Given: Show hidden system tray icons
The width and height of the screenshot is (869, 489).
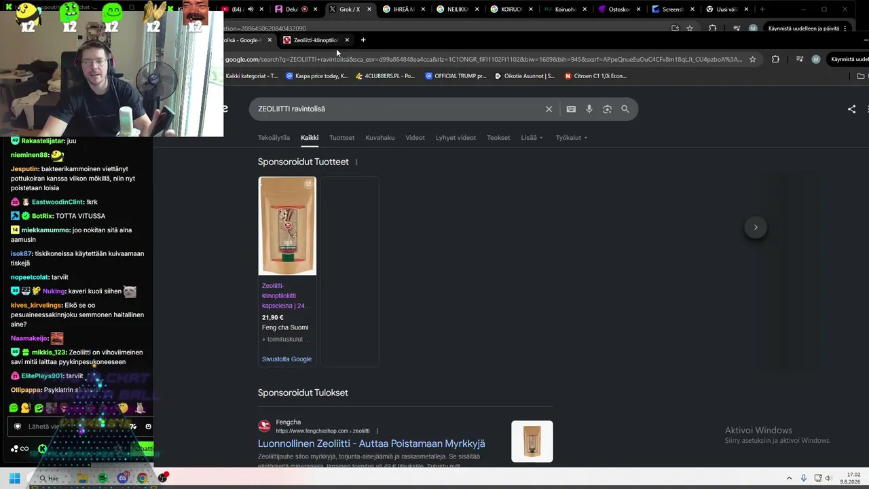Looking at the screenshot, I should coord(789,478).
